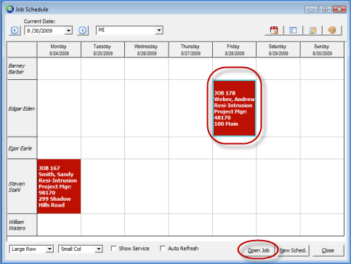This screenshot has height=264, width=351.
Task: Open the color palette toolbar icon
Action: pyautogui.click(x=332, y=31)
